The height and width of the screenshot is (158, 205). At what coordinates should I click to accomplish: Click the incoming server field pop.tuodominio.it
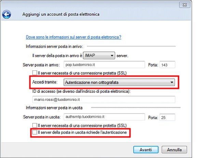click(x=104, y=65)
